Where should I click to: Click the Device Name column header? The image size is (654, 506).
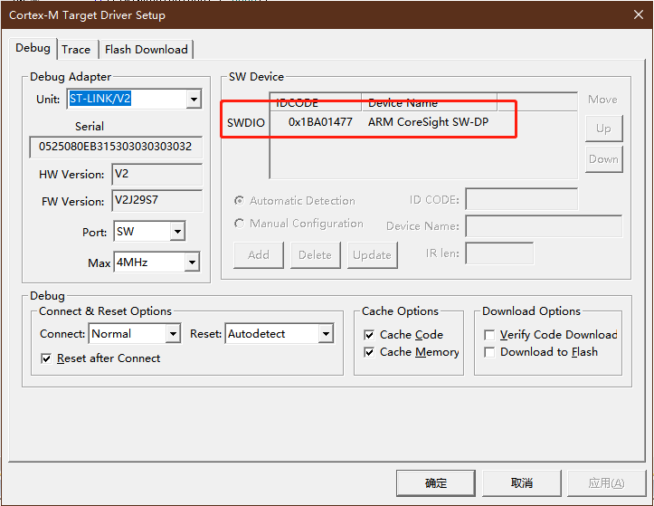point(429,102)
